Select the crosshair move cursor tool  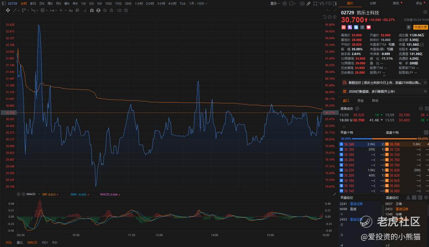tap(8, 10)
